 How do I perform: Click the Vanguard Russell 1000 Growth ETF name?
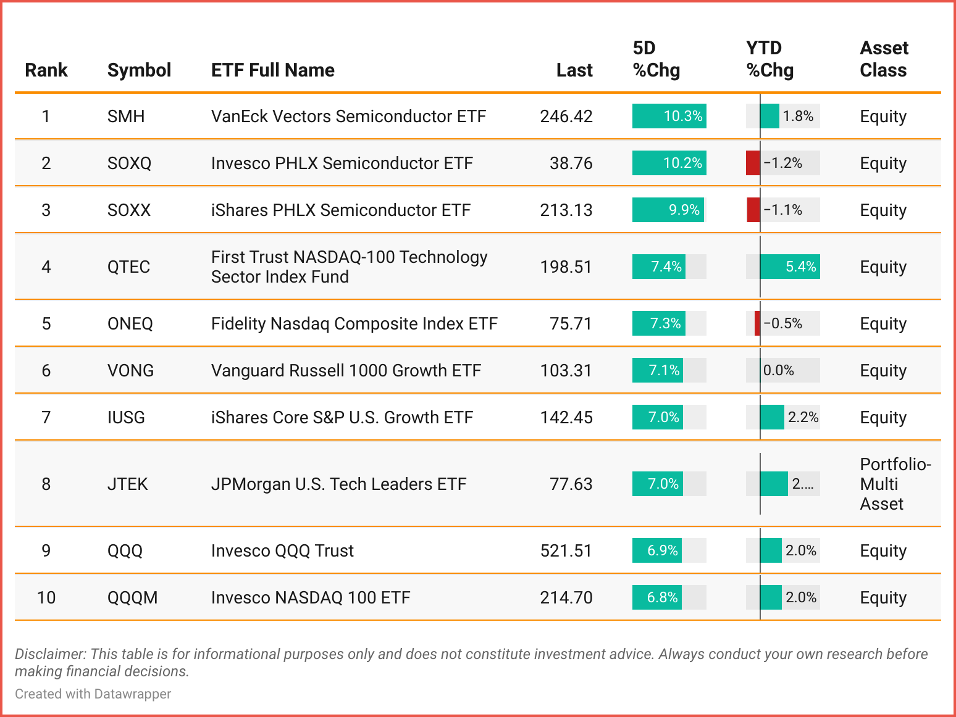[x=346, y=371]
